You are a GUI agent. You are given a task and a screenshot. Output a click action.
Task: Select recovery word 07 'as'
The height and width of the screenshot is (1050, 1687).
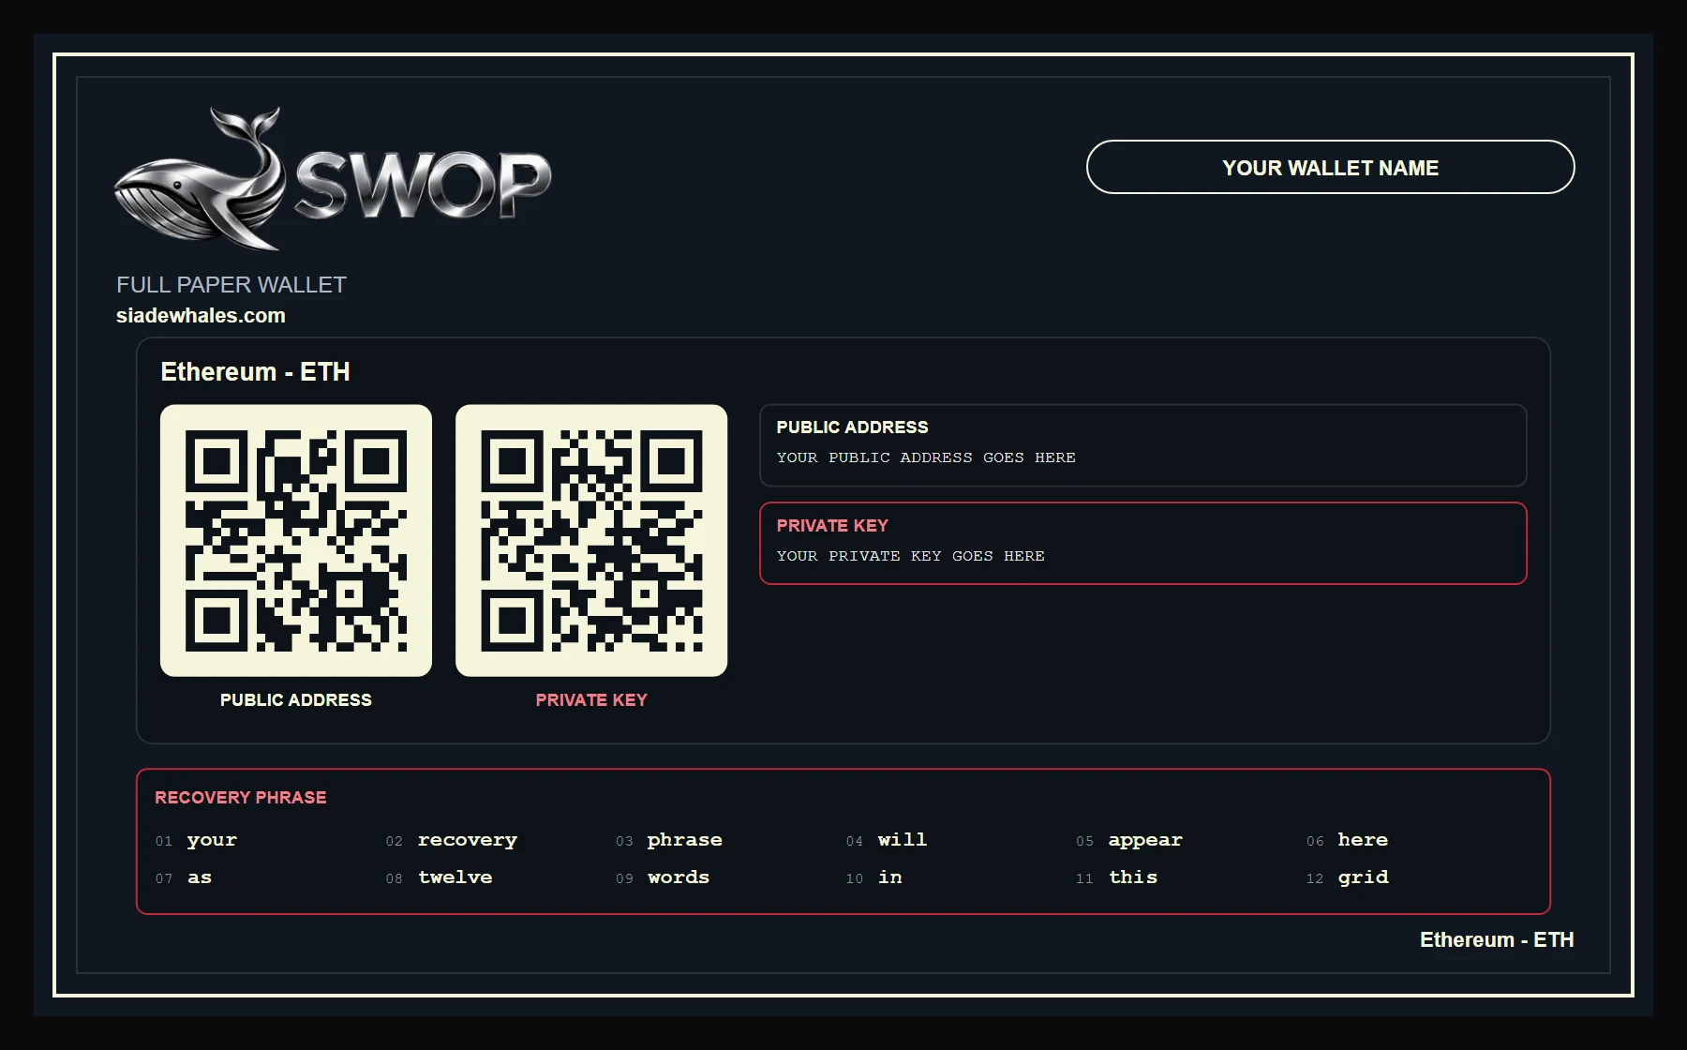coord(200,877)
